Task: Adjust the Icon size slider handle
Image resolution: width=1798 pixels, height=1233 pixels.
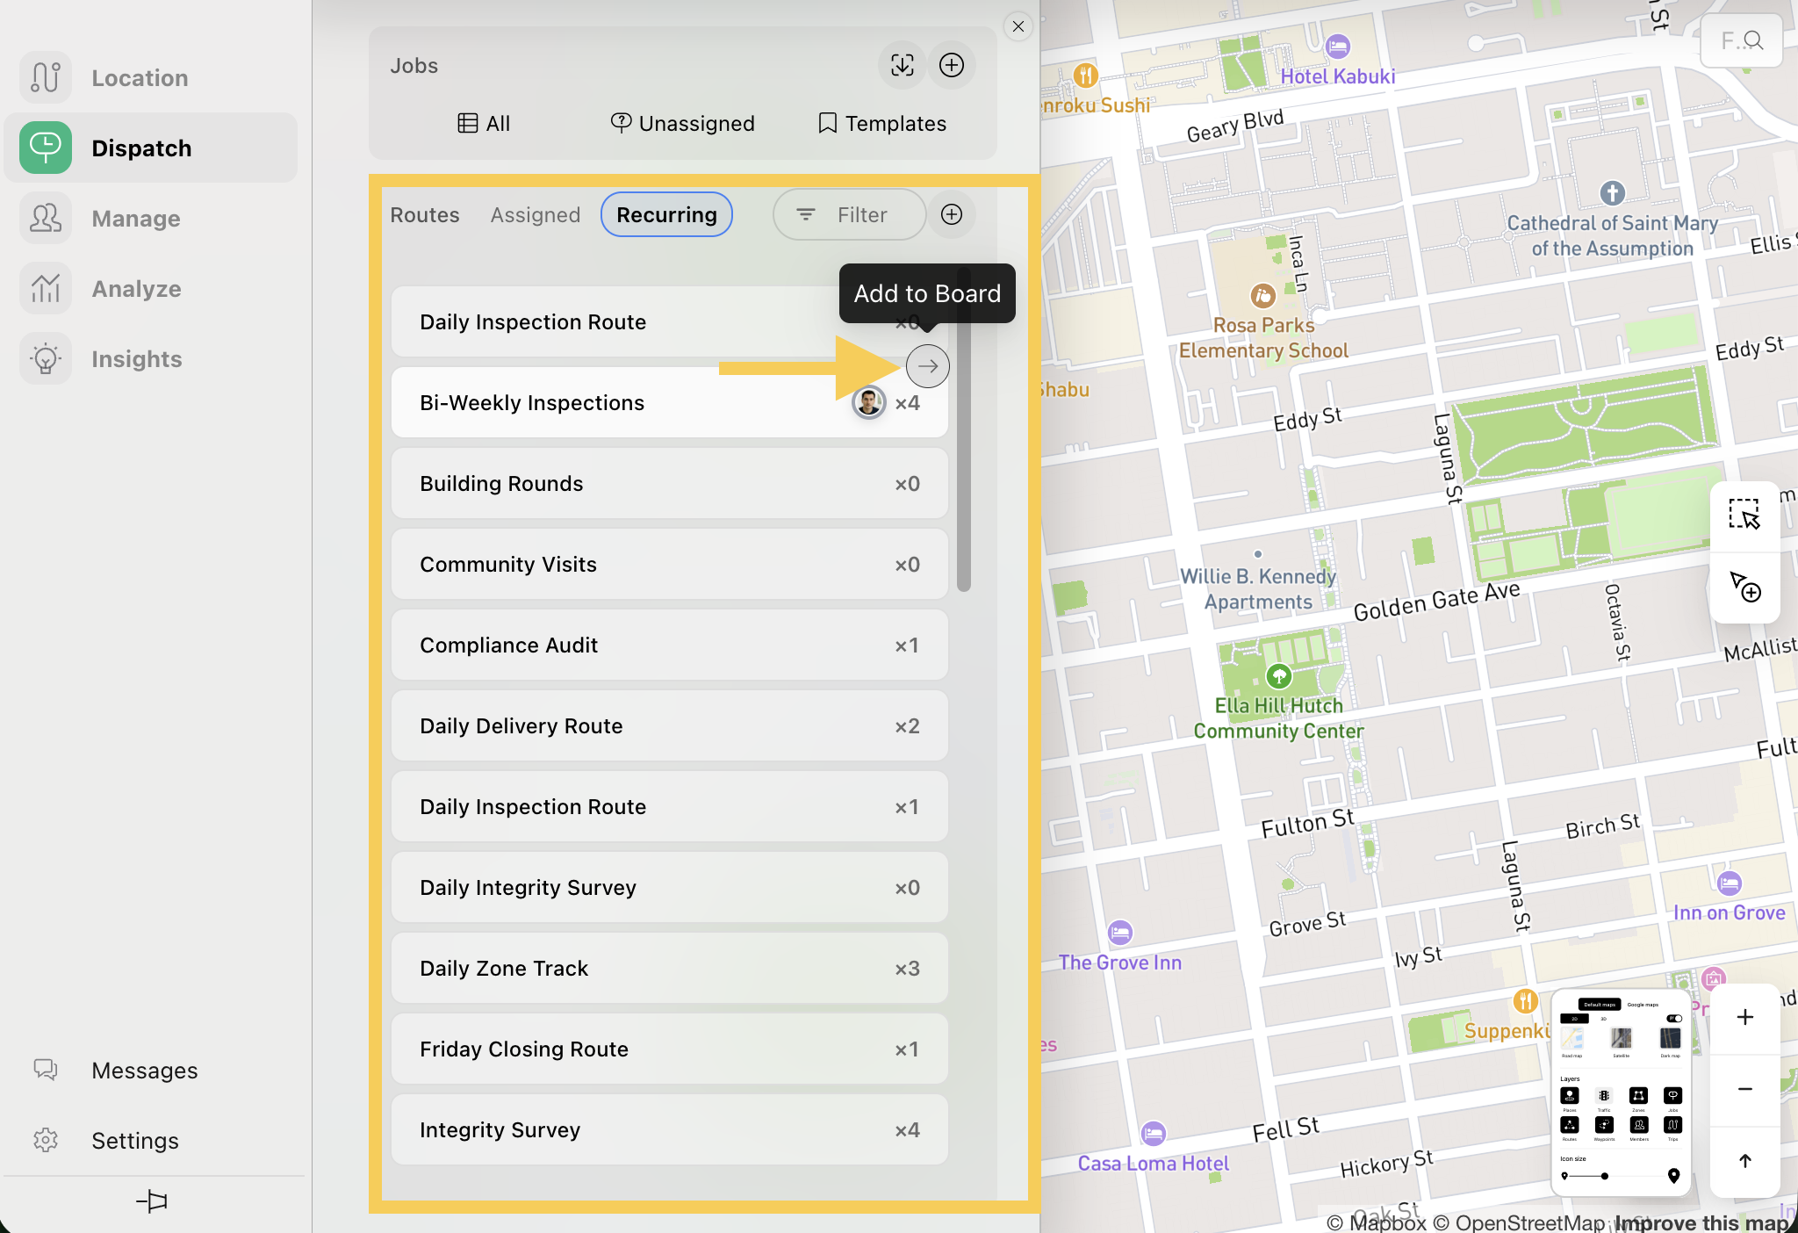Action: [1604, 1176]
